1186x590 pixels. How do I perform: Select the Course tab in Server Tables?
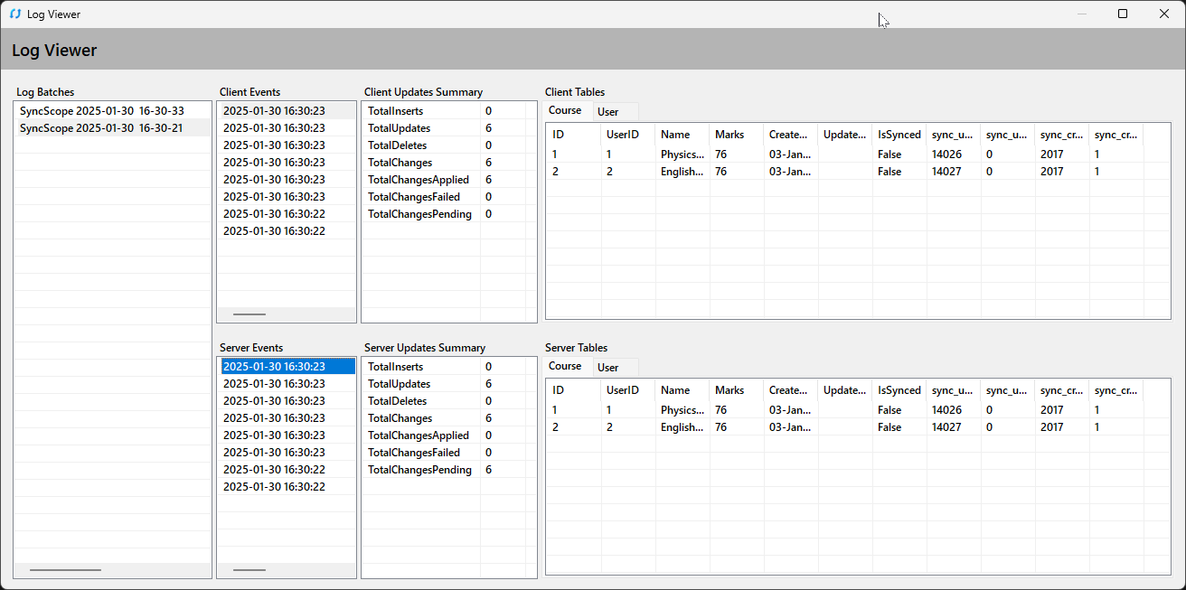566,366
